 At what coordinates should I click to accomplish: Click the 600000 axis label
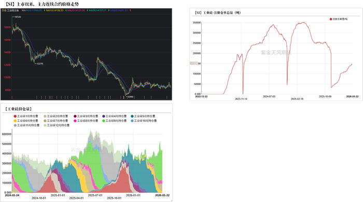pyautogui.click(x=7, y=134)
